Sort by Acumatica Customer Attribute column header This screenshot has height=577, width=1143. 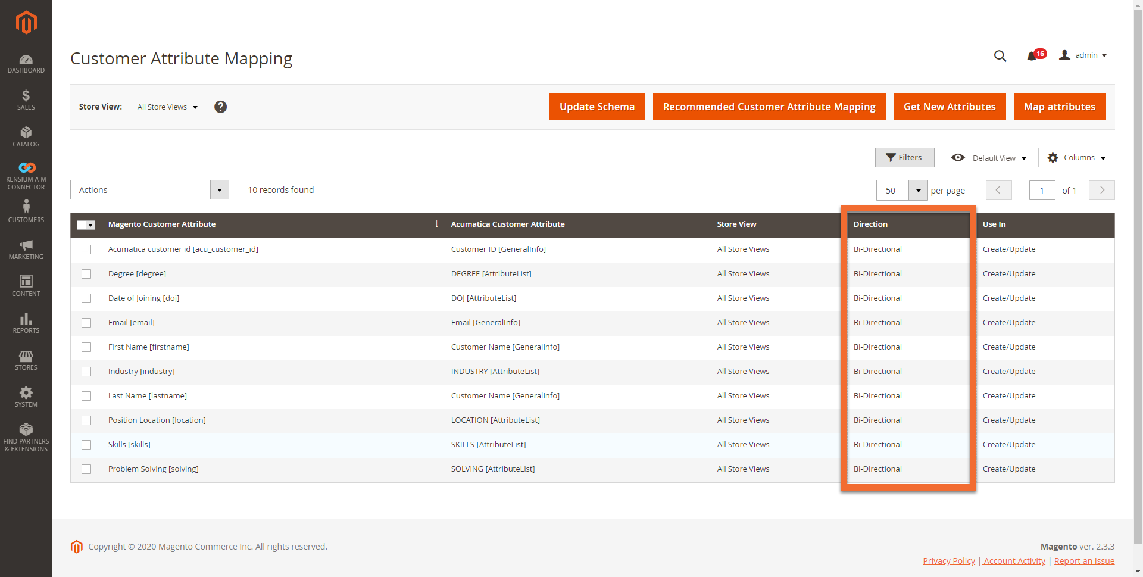tap(577, 224)
